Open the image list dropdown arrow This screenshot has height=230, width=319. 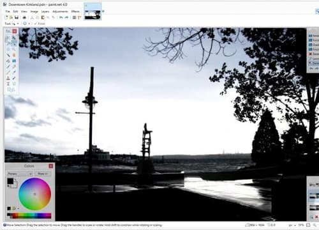coord(103,11)
